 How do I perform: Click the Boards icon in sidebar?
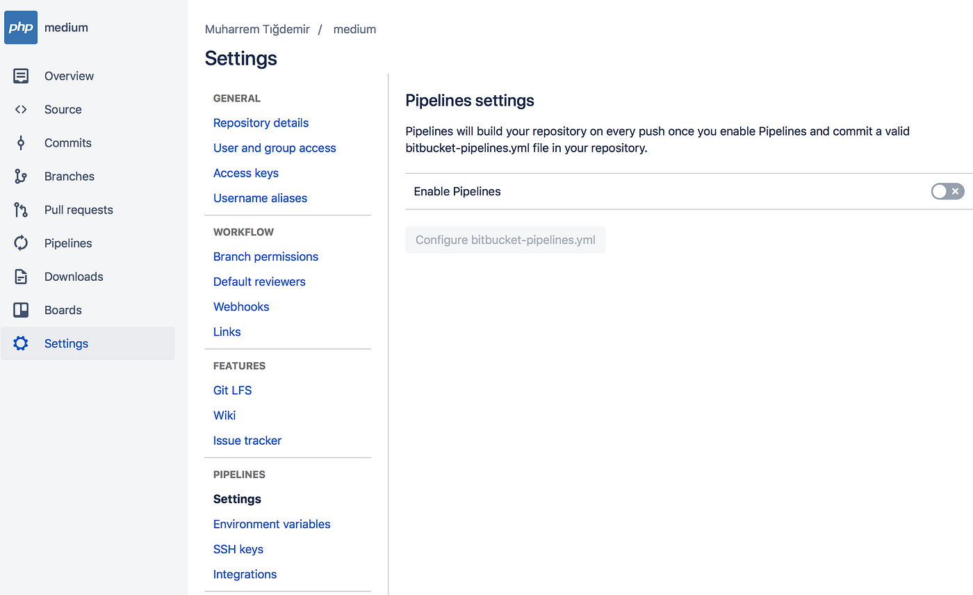21,310
